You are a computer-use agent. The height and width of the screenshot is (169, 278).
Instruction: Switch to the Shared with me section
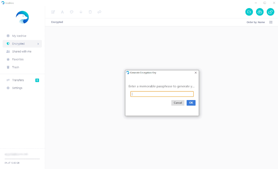(22, 51)
